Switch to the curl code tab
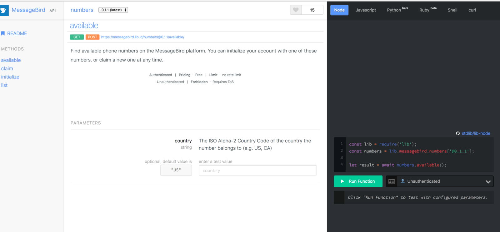500x232 pixels. 472,10
